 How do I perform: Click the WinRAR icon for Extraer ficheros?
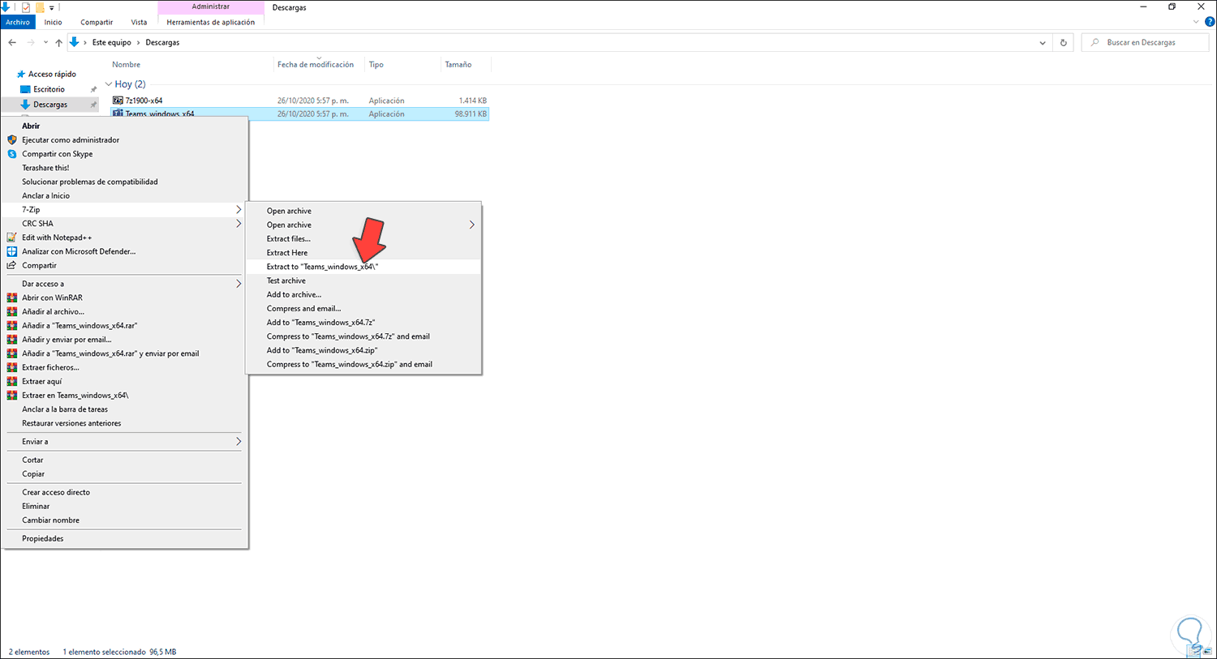pos(12,367)
